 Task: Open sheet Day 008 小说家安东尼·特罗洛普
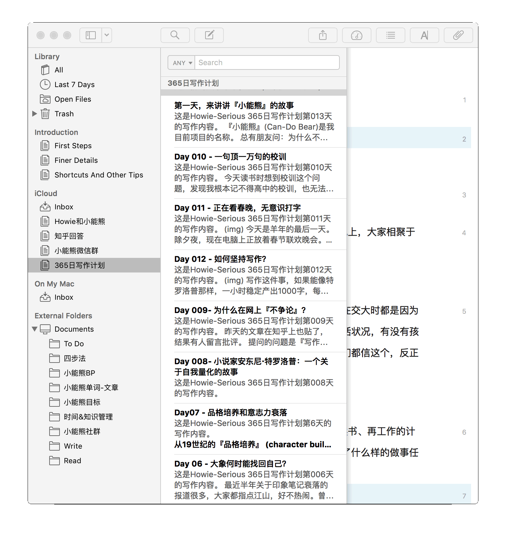(x=254, y=377)
